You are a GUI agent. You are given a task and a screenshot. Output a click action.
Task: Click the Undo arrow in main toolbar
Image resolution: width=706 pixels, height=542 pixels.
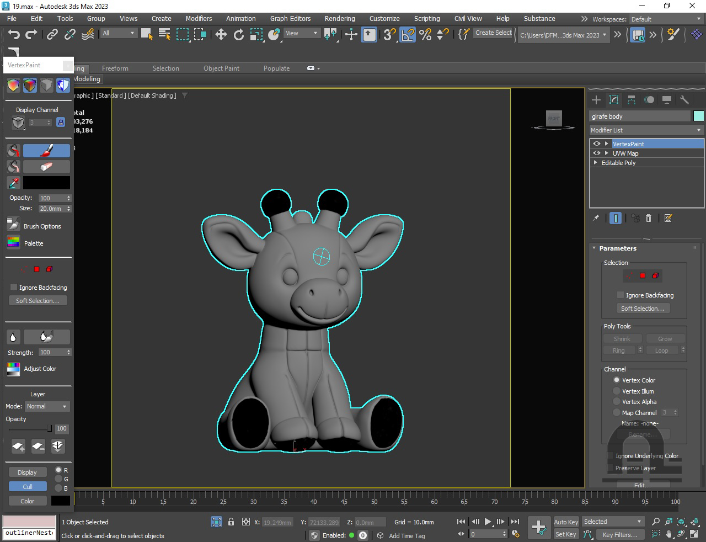[x=14, y=34]
